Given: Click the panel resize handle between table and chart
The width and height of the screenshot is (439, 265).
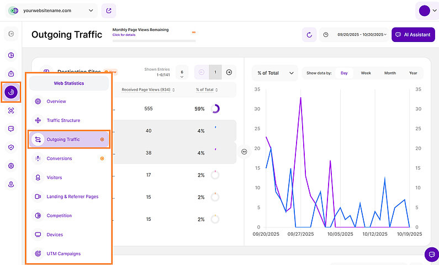Looking at the screenshot, I should click(244, 152).
